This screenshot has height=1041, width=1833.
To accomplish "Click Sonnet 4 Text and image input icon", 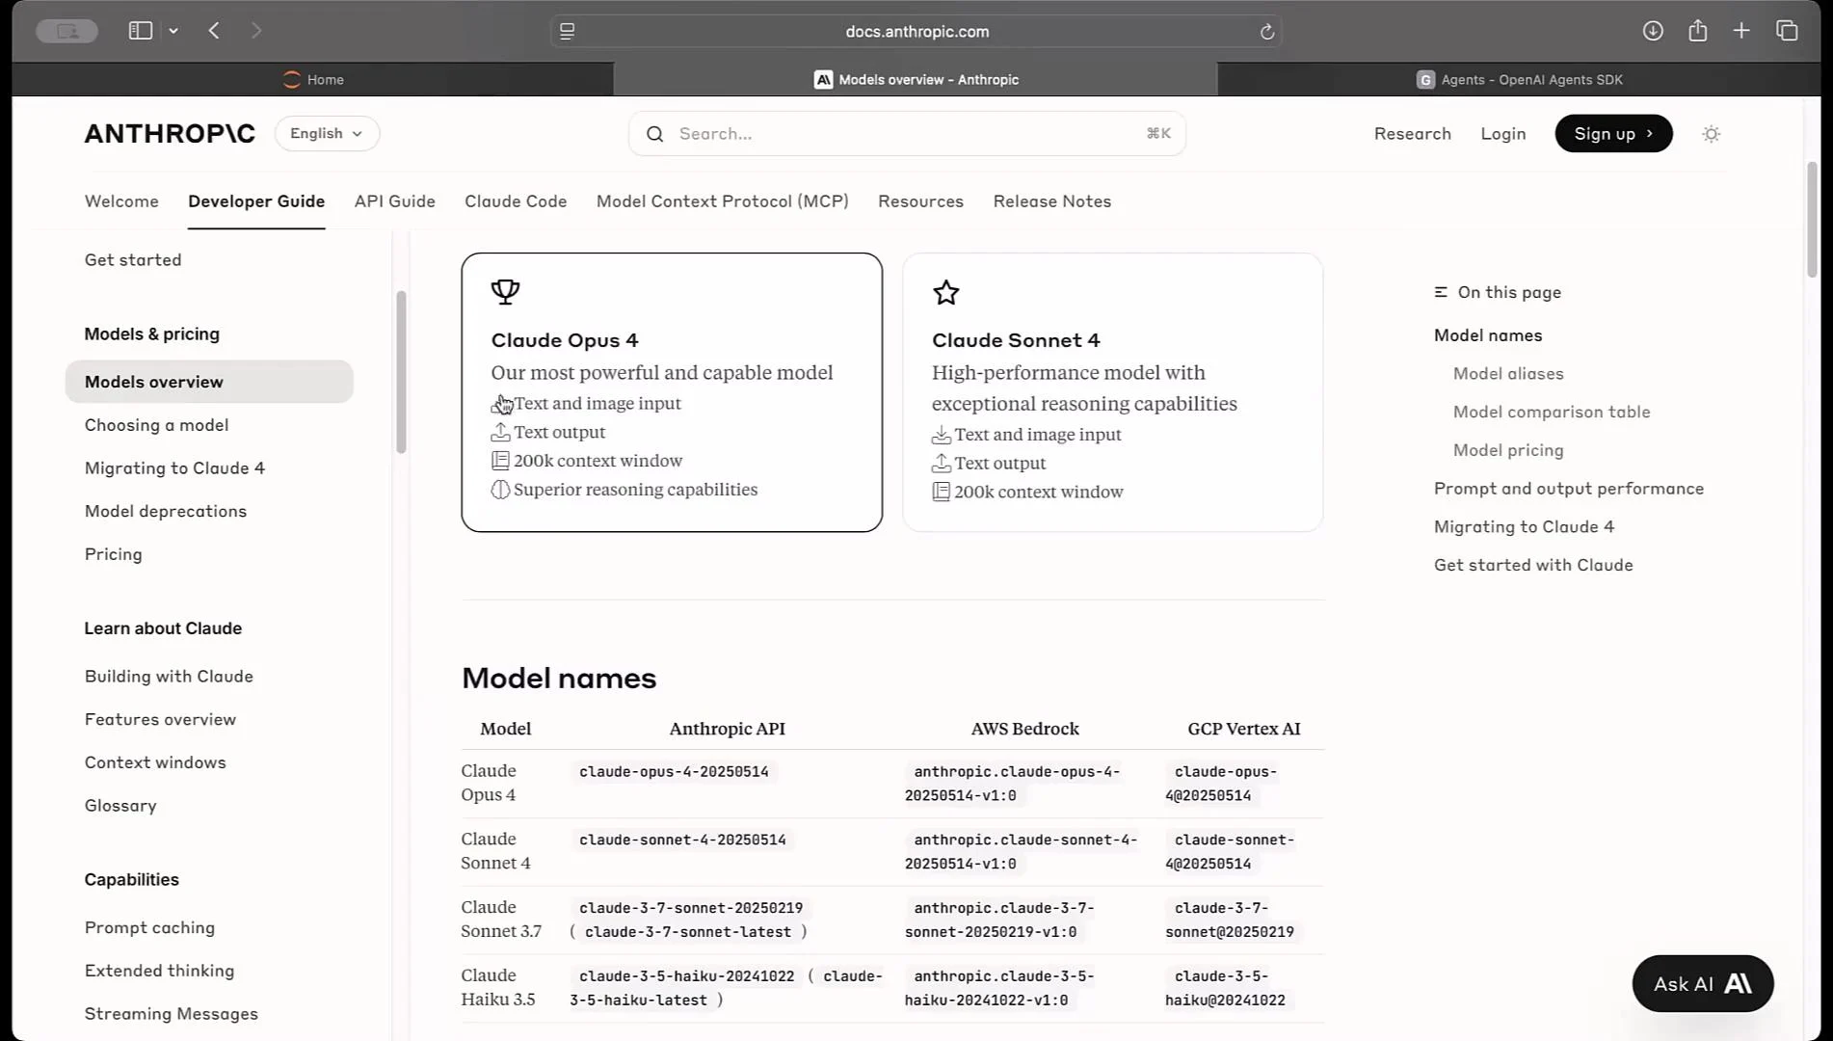I will (942, 435).
